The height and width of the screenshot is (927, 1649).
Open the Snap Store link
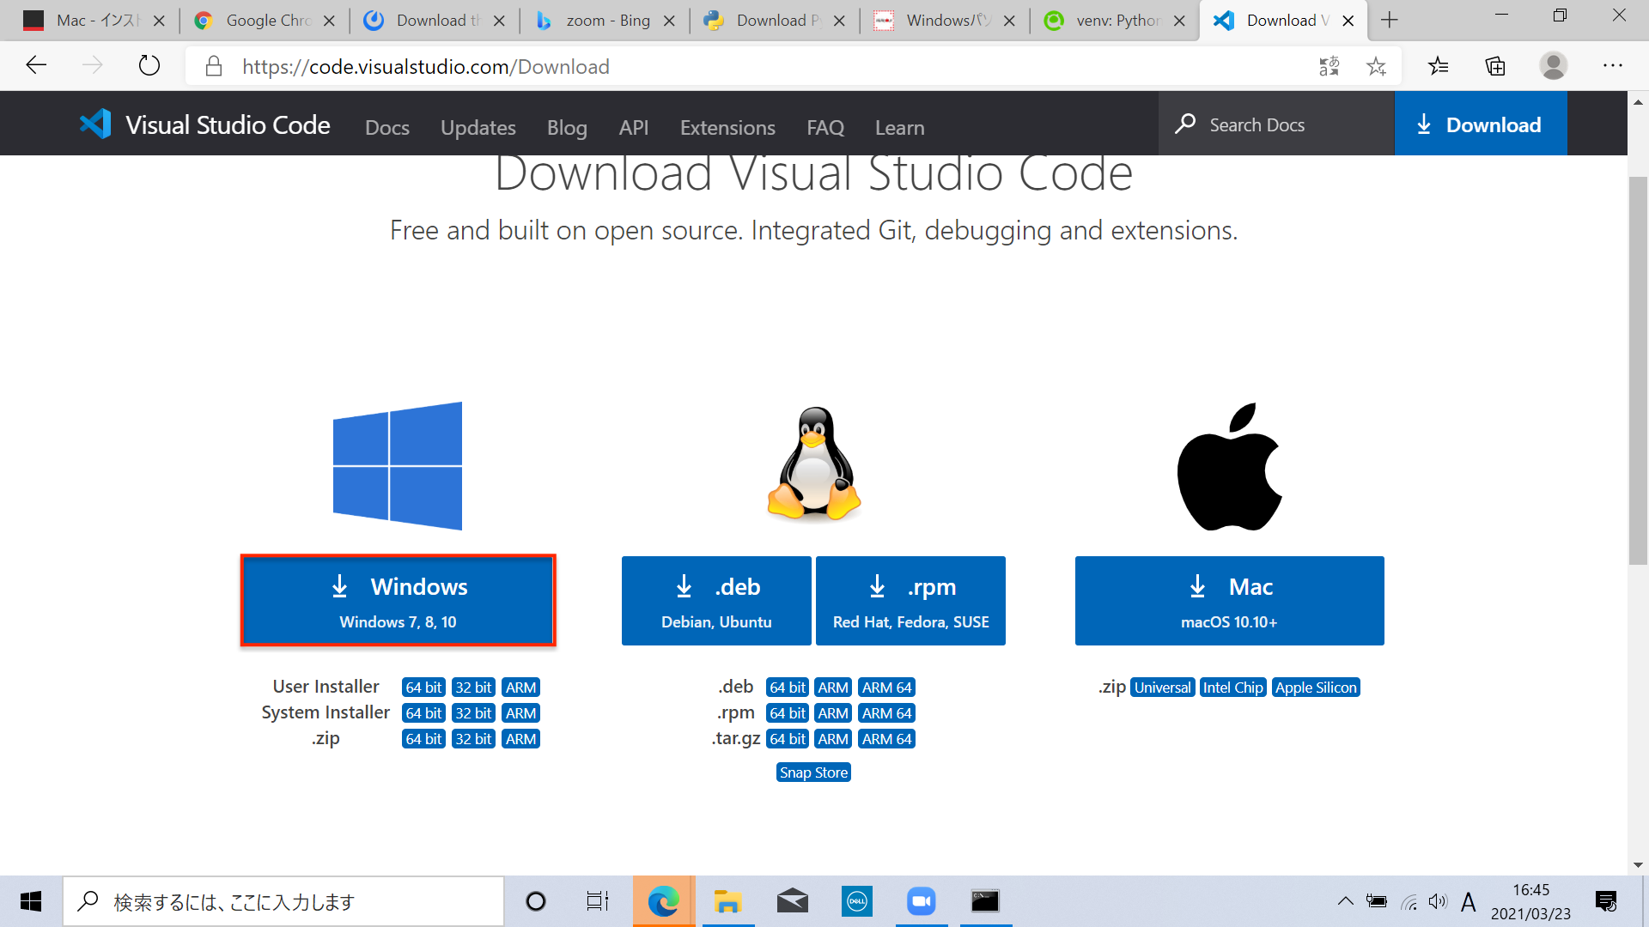coord(813,772)
